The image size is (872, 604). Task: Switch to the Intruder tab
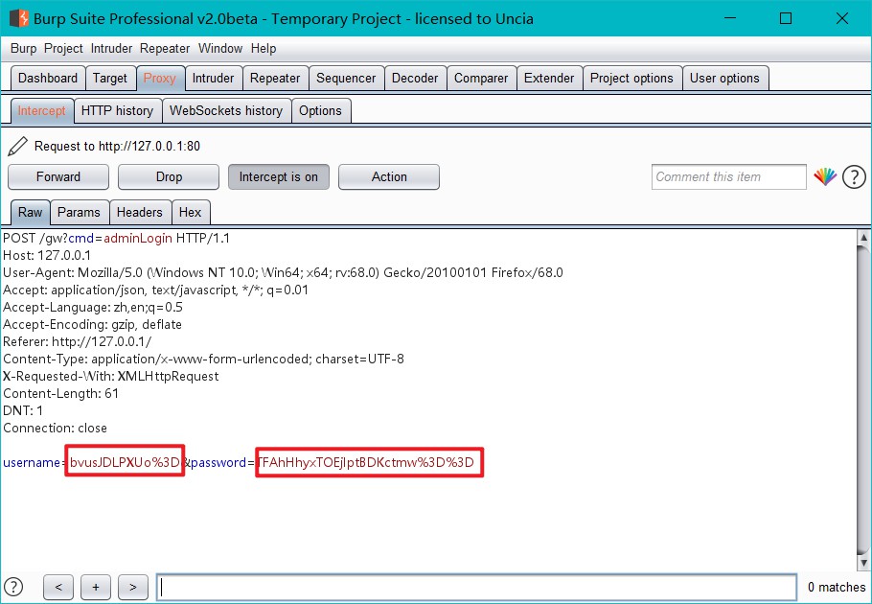tap(213, 79)
